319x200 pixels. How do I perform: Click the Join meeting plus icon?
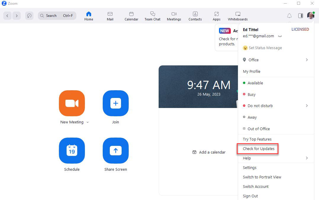[x=115, y=103]
